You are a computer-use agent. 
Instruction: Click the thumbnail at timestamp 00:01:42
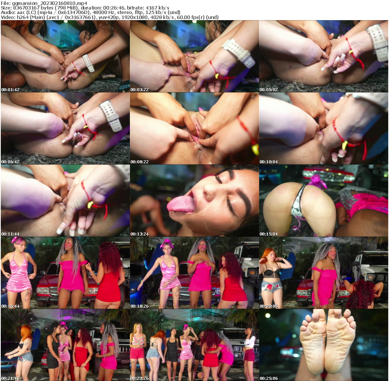65,57
